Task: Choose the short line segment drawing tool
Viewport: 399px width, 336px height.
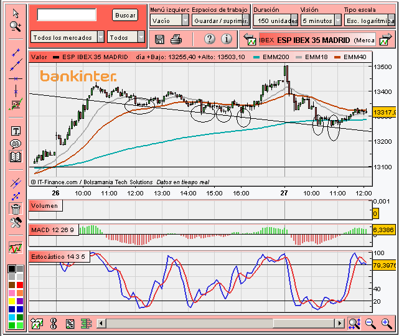Action: (x=16, y=52)
